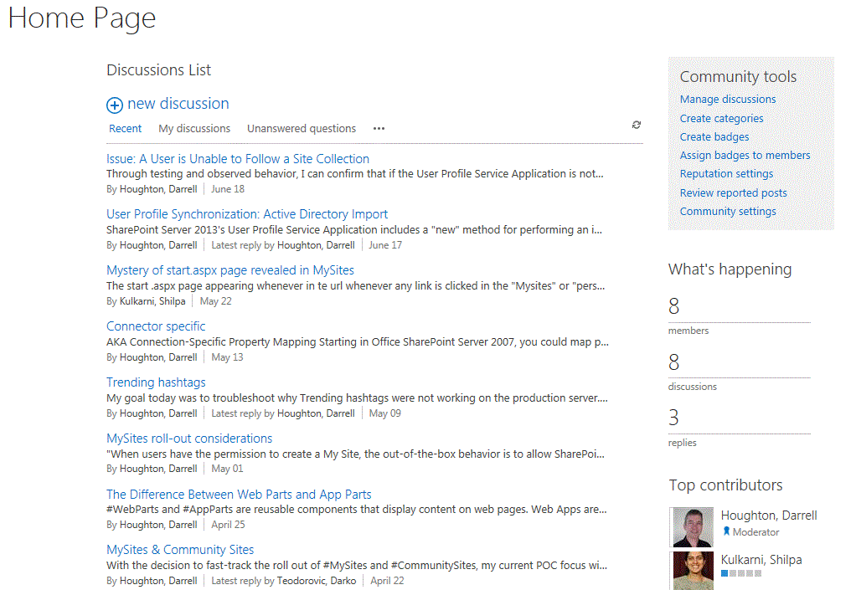Open 'MySites roll-out considerations' discussion

[x=189, y=439]
